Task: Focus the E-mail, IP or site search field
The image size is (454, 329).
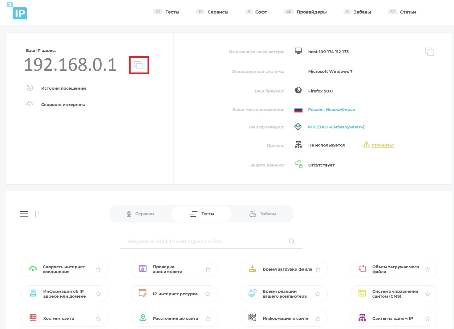Action: click(211, 241)
